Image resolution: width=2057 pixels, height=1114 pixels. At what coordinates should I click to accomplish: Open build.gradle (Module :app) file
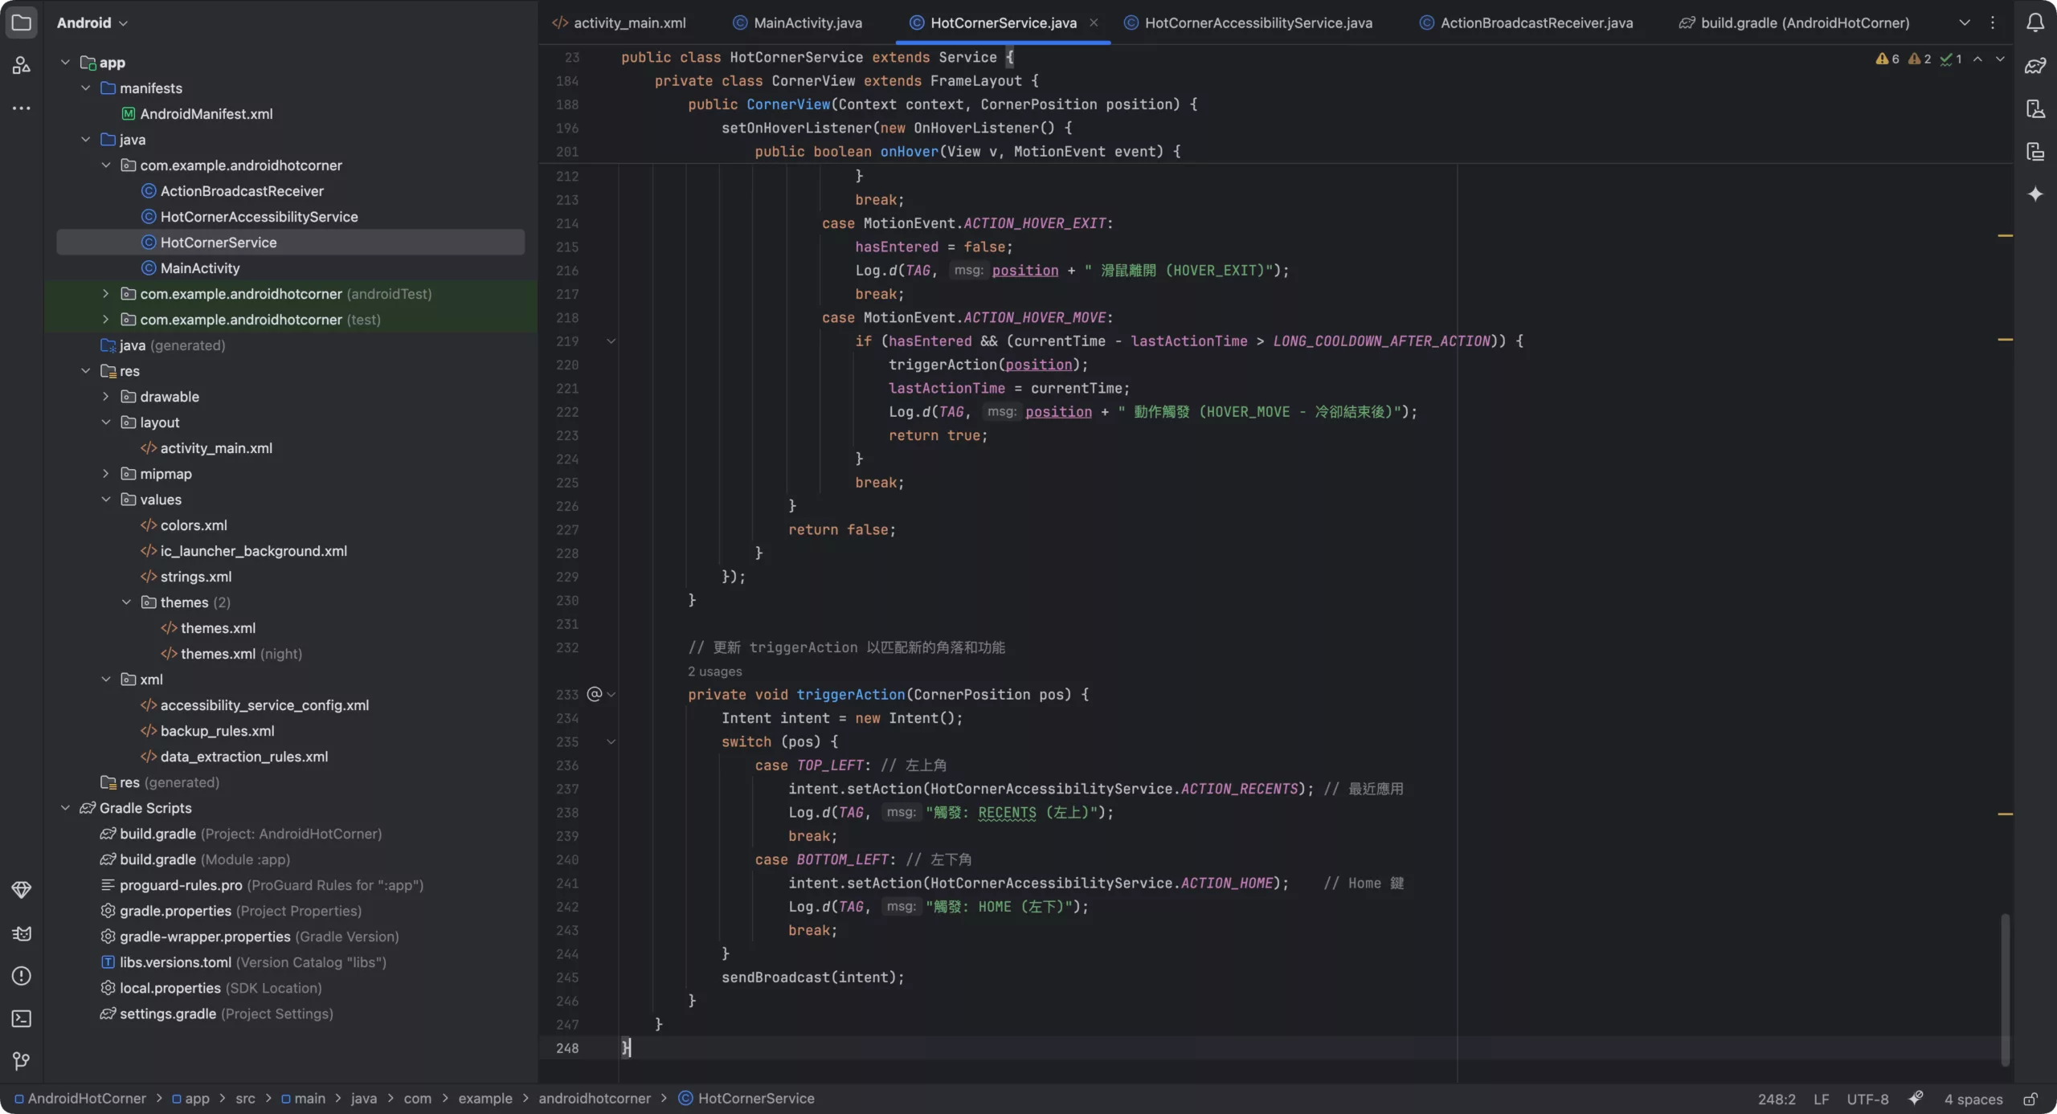tap(195, 859)
